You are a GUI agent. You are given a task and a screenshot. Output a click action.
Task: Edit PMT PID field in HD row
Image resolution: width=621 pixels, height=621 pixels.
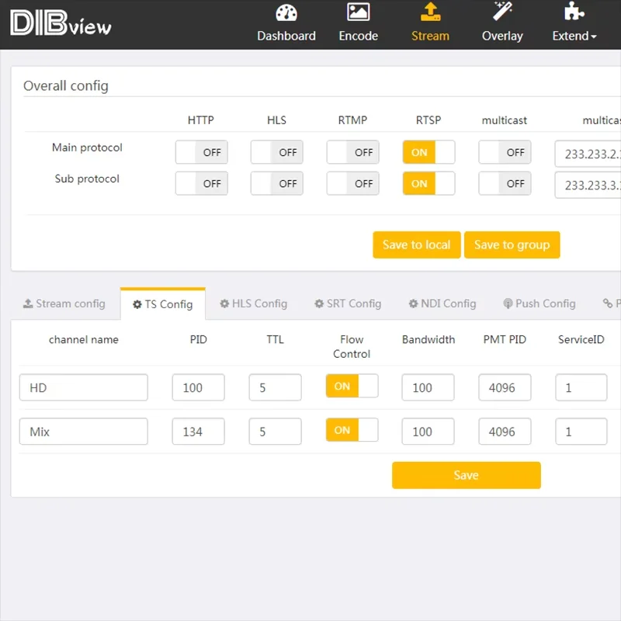pyautogui.click(x=505, y=387)
